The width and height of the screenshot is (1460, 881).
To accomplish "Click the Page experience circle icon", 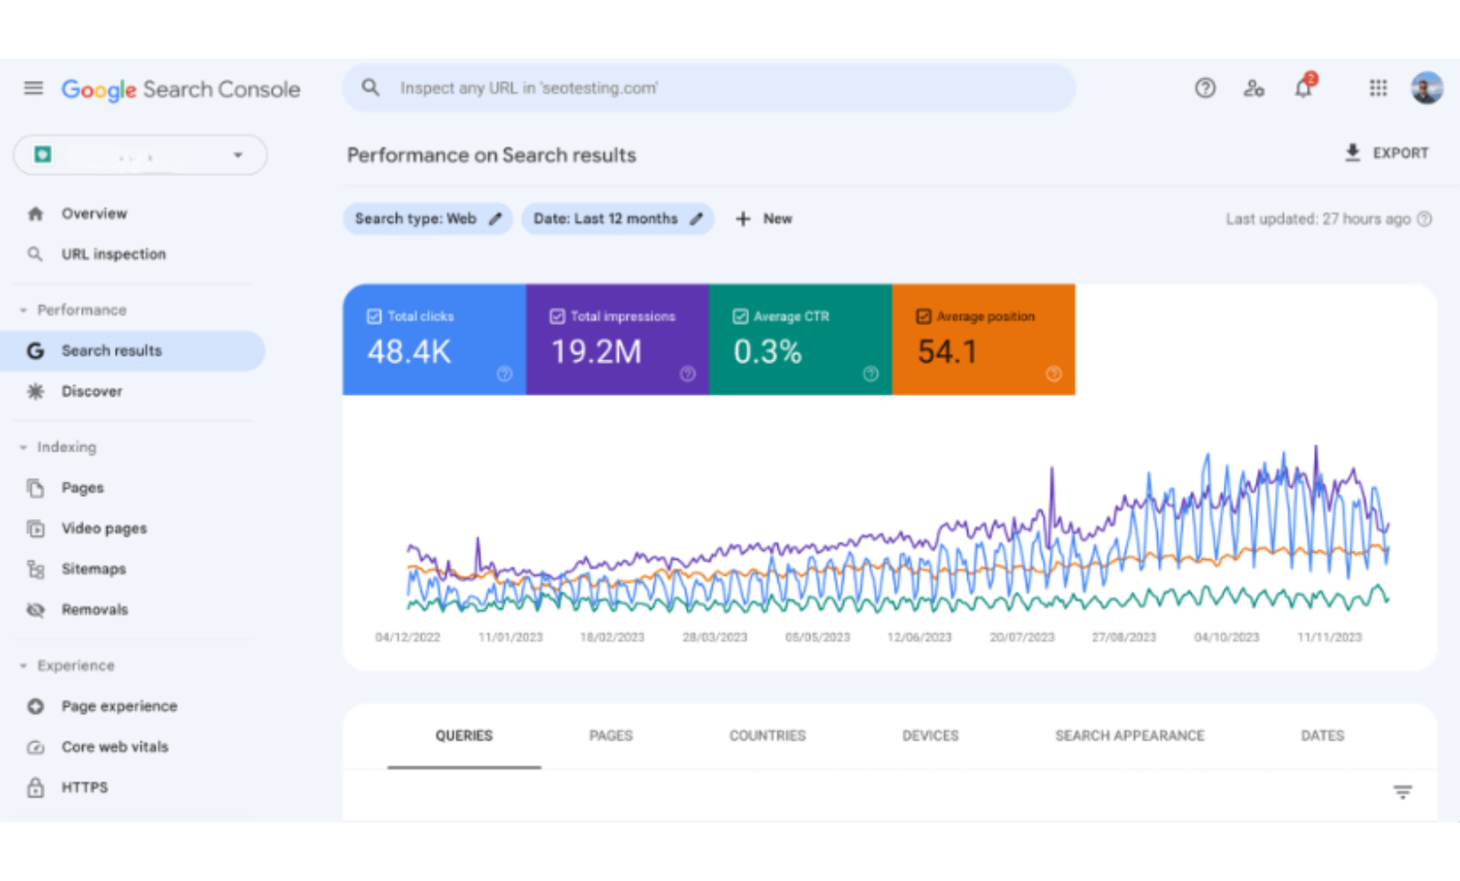I will tap(36, 706).
